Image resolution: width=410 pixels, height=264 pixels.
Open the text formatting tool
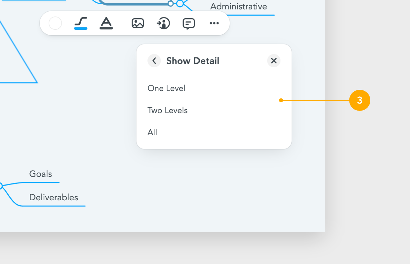click(x=106, y=23)
